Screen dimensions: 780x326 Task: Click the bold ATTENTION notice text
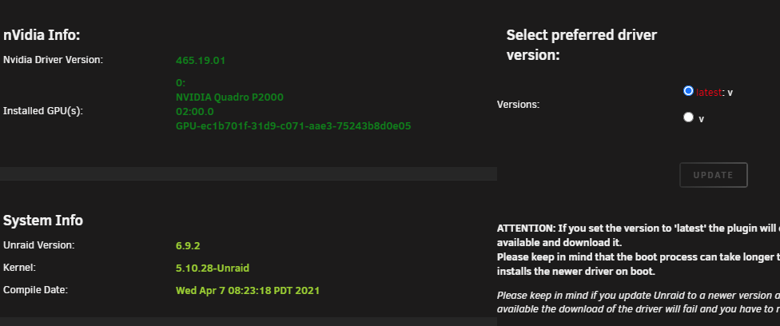coord(639,250)
